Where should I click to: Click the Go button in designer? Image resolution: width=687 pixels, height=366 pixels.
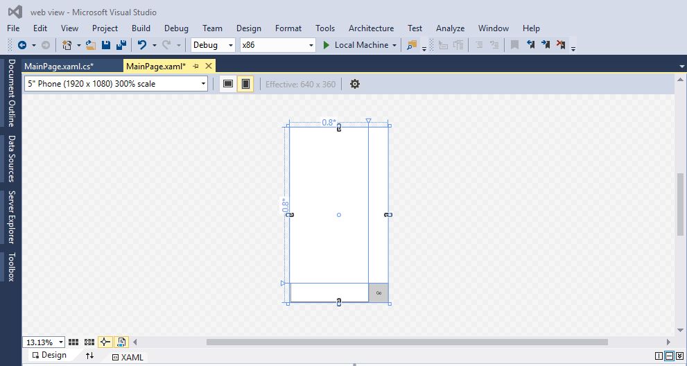pos(379,293)
